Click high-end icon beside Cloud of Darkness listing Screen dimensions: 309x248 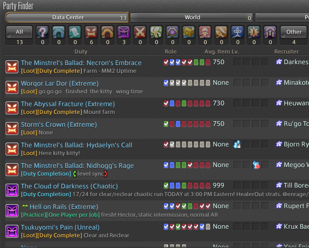(x=12, y=190)
